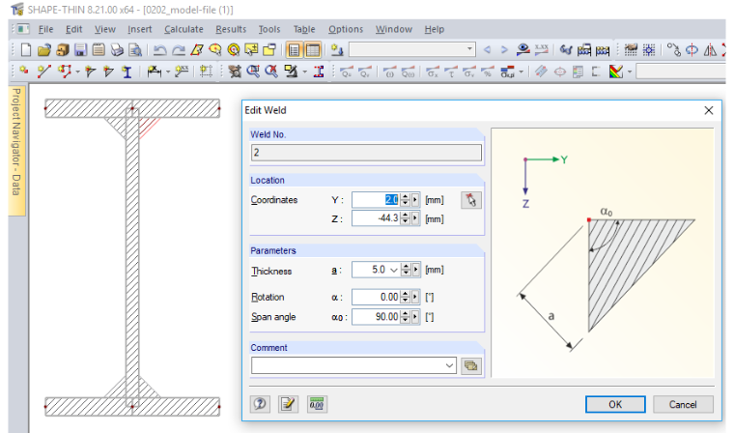The height and width of the screenshot is (433, 734).
Task: Confirm the weld with OK
Action: pos(615,404)
